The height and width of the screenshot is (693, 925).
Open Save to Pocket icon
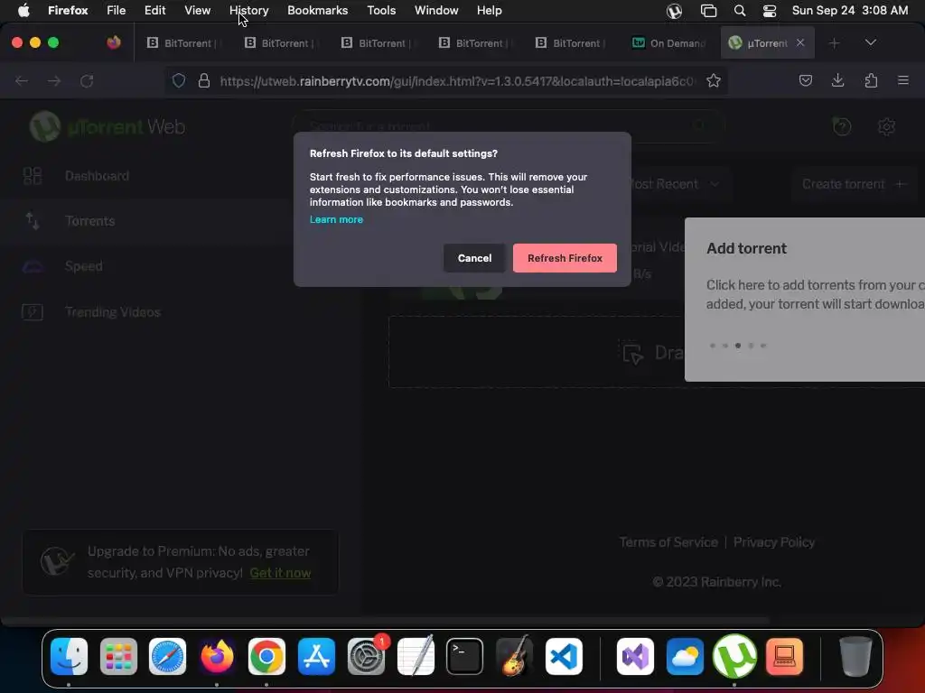(805, 80)
